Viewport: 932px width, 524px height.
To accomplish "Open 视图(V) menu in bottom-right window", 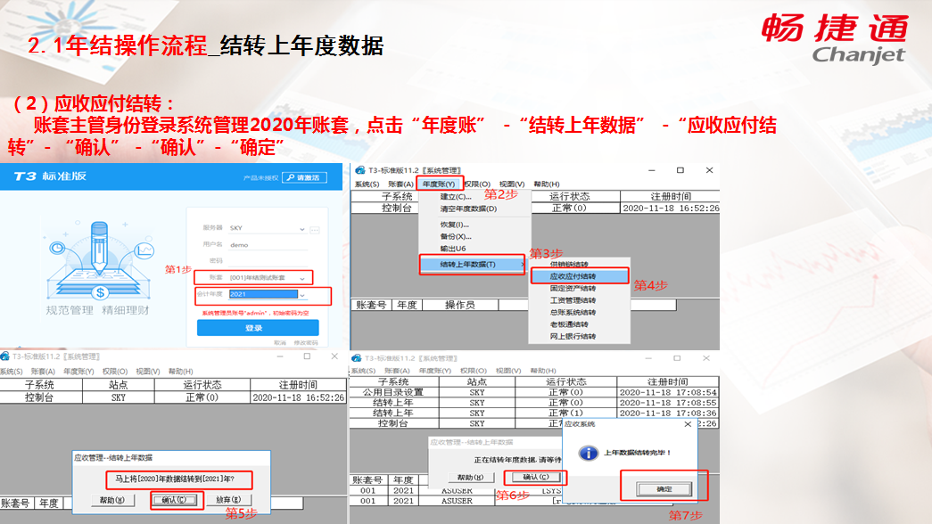I will click(508, 371).
